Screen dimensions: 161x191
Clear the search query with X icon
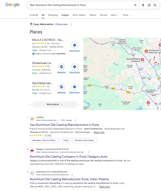tap(135, 5)
